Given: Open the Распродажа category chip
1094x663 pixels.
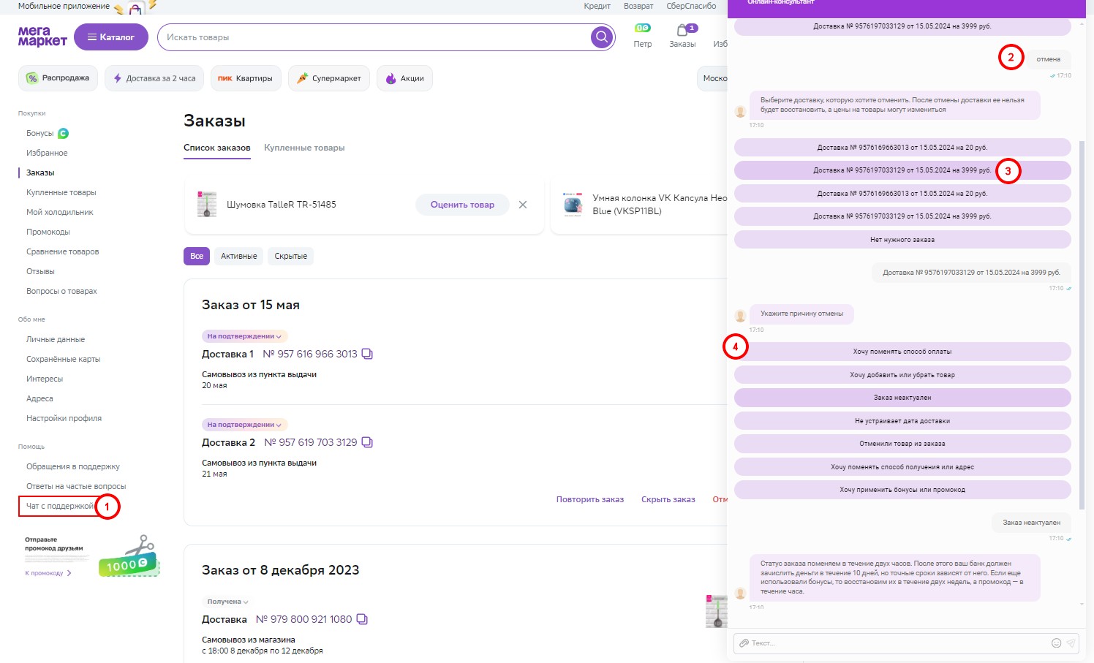Looking at the screenshot, I should coord(58,78).
